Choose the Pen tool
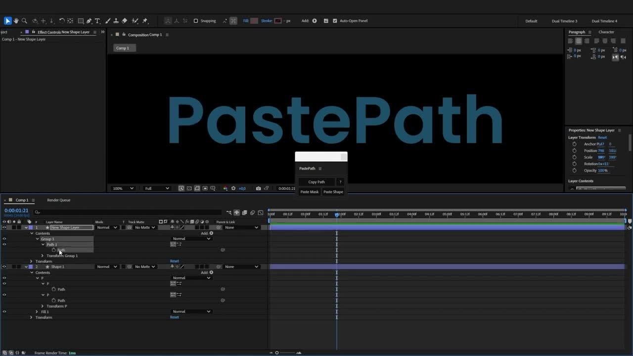The image size is (633, 356). point(89,21)
